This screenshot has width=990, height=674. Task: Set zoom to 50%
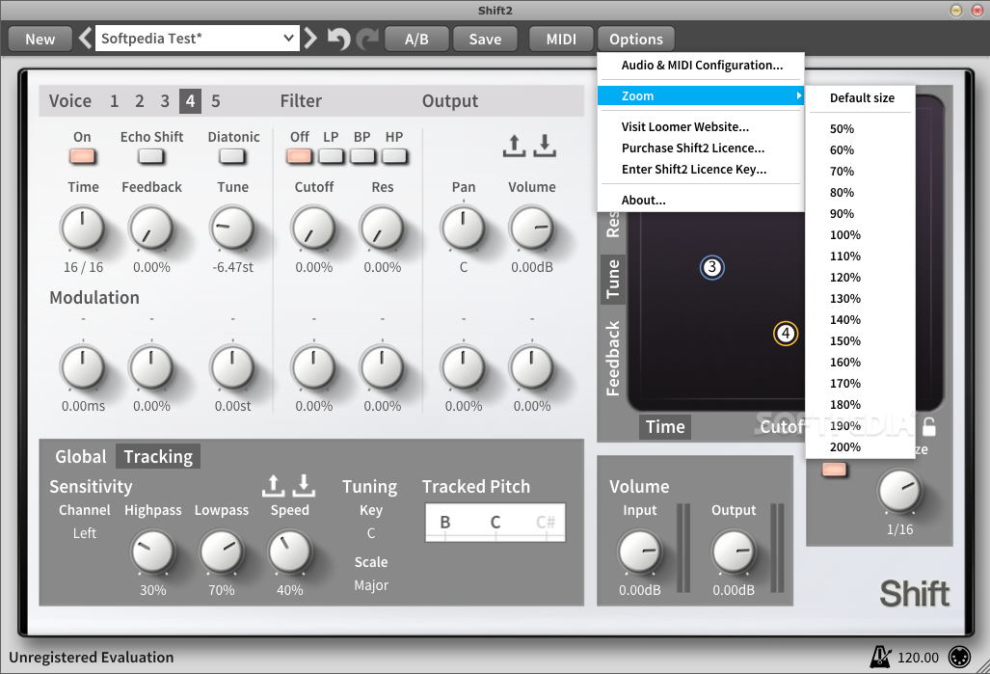click(861, 129)
